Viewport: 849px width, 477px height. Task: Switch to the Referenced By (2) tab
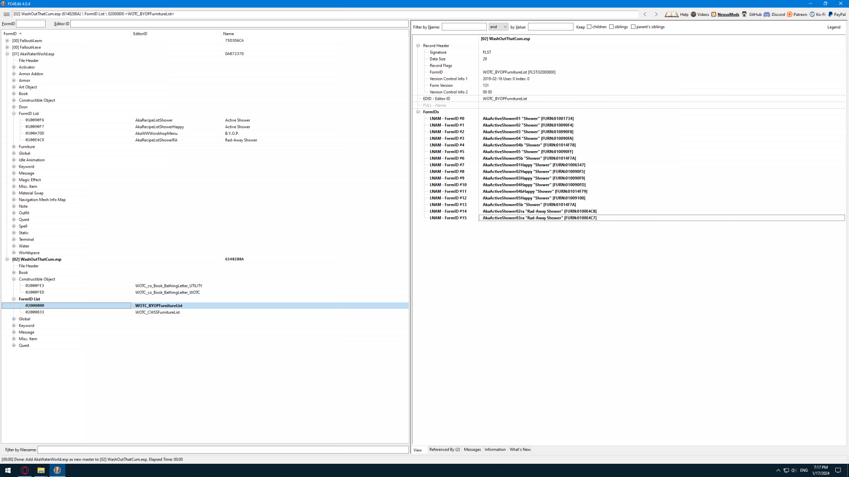click(444, 450)
